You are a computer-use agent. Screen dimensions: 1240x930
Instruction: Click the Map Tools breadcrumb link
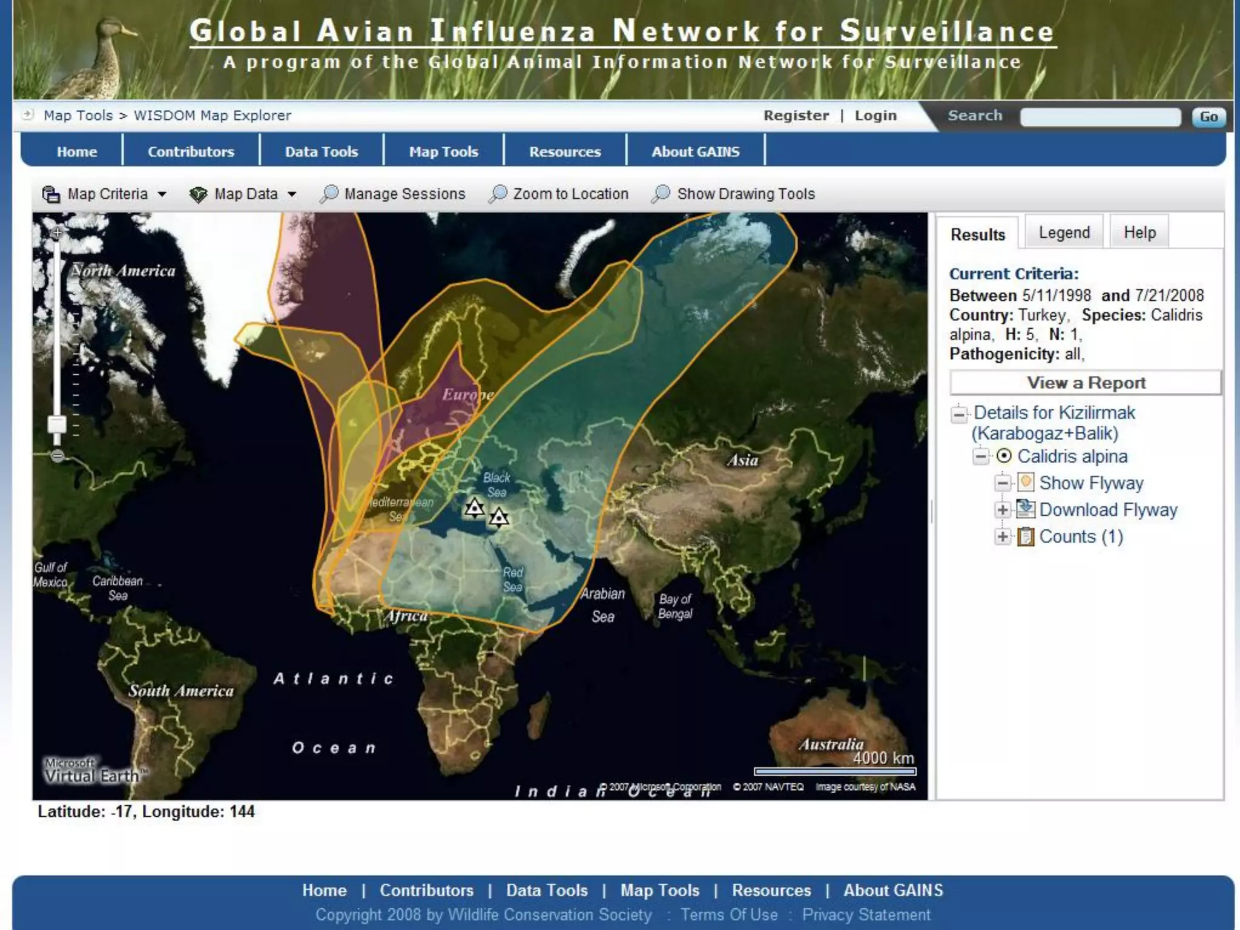(x=78, y=115)
